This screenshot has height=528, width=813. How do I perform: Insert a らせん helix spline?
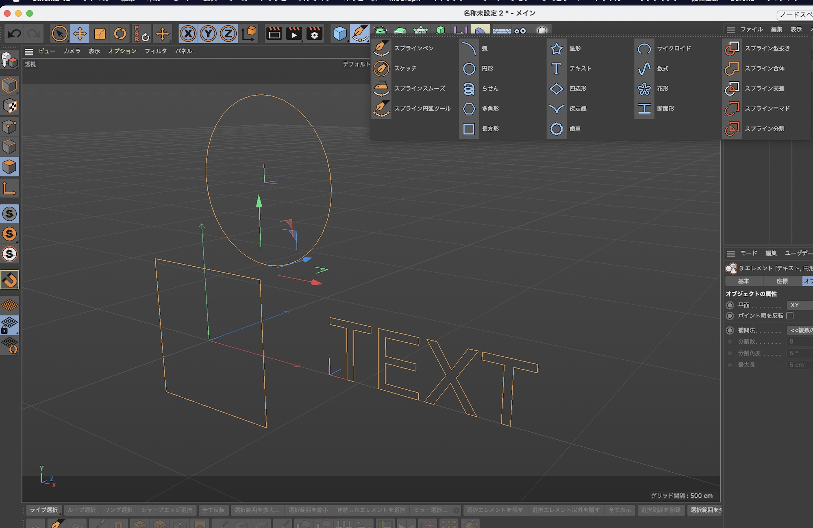point(469,89)
